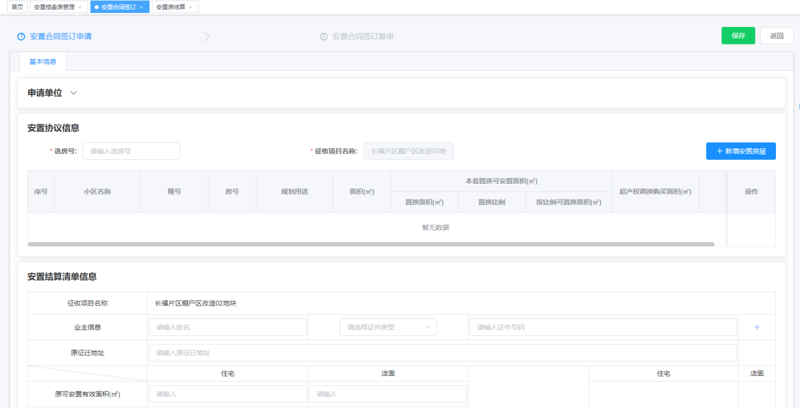Focus 店面 原可安置有效面积 input
Screen dimensions: 800x408
[x=388, y=394]
